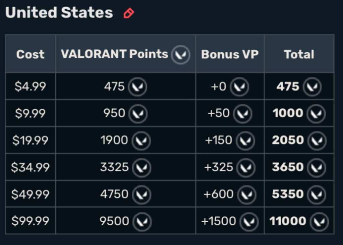Click the VP icon beside 475 points
The height and width of the screenshot is (245, 343).
137,87
